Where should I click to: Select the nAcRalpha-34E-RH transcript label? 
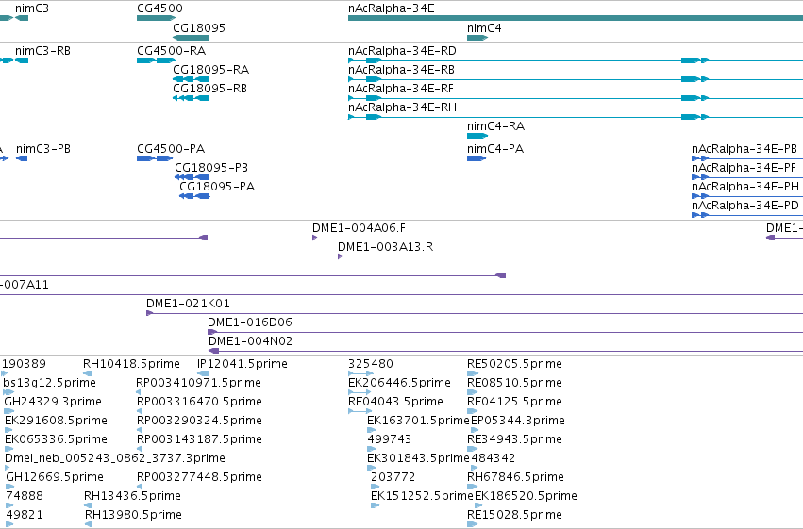click(x=403, y=107)
